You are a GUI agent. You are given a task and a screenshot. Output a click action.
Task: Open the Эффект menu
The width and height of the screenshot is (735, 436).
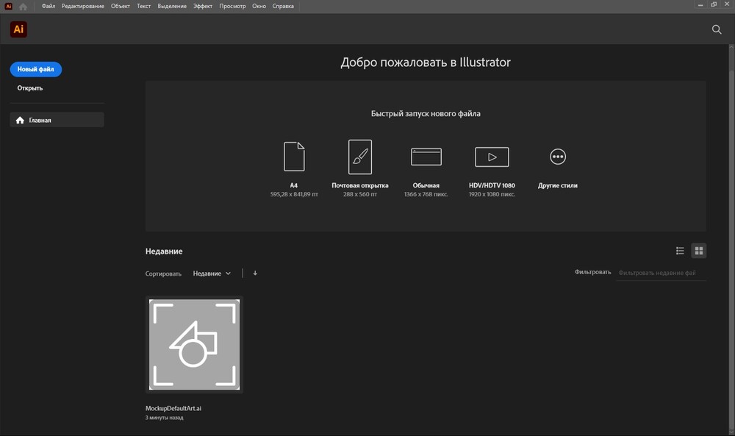(203, 6)
